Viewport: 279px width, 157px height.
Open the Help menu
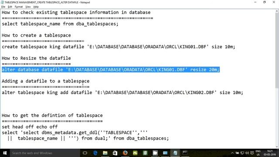click(x=36, y=7)
